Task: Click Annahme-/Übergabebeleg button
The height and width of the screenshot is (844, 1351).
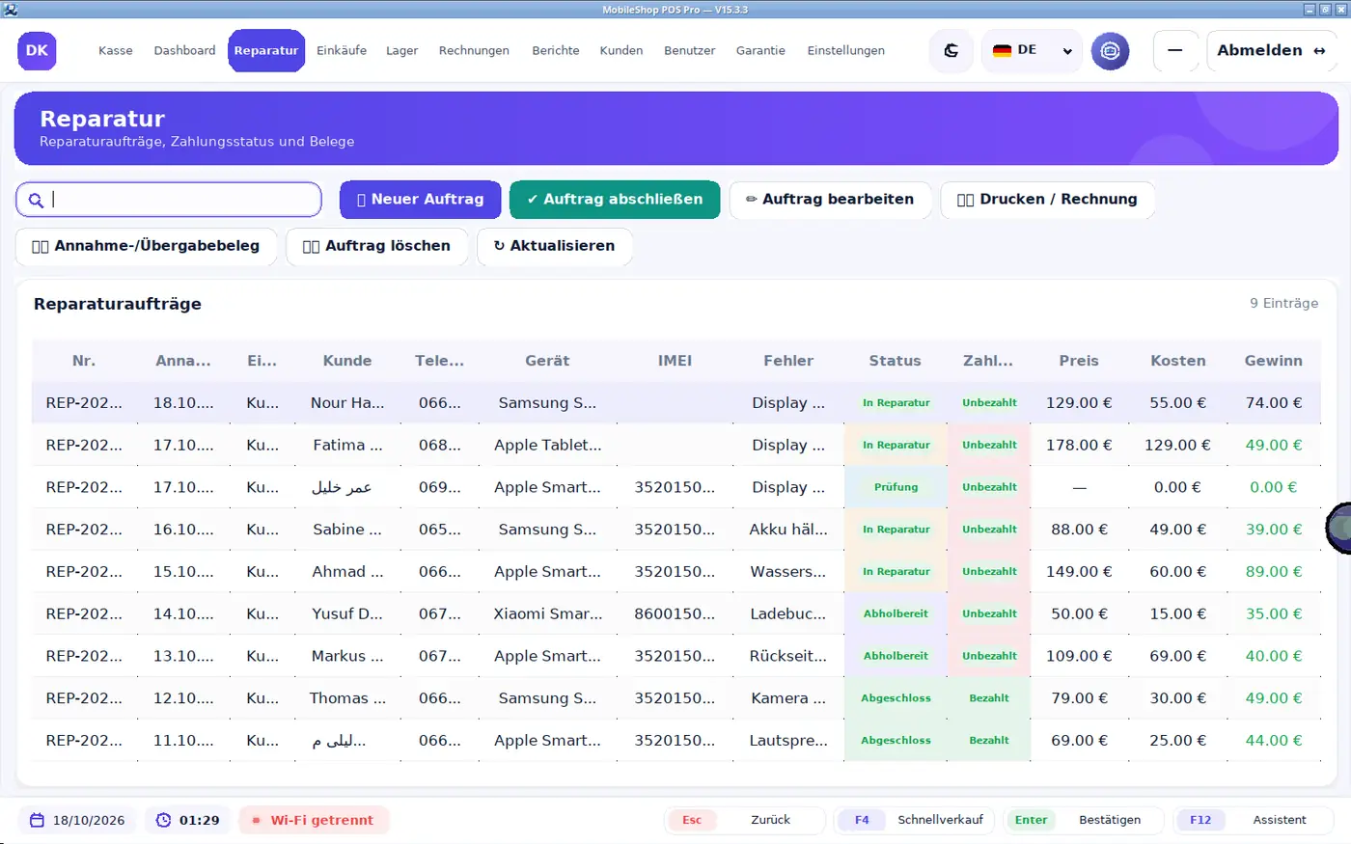Action: pyautogui.click(x=146, y=246)
